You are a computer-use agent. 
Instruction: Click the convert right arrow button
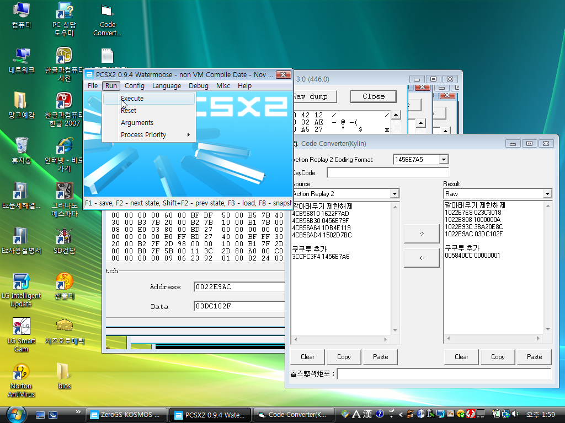422,234
